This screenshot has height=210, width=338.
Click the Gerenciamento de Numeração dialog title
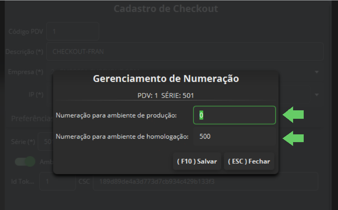pyautogui.click(x=166, y=78)
